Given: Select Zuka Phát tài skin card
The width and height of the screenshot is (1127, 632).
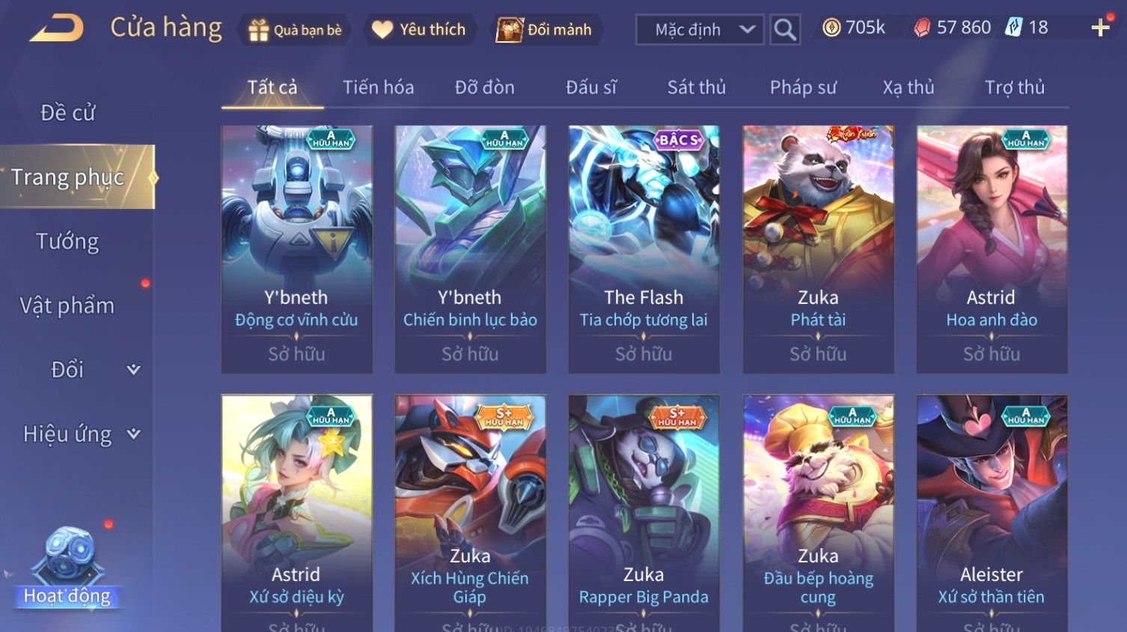Looking at the screenshot, I should pos(818,249).
